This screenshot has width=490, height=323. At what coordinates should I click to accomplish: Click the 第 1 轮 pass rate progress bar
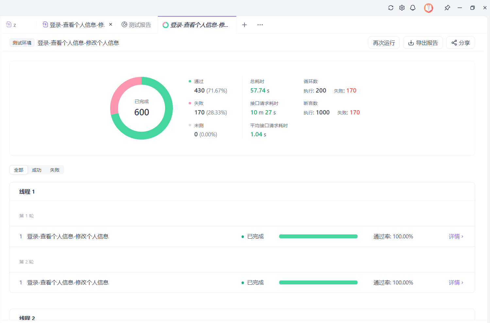tap(318, 236)
